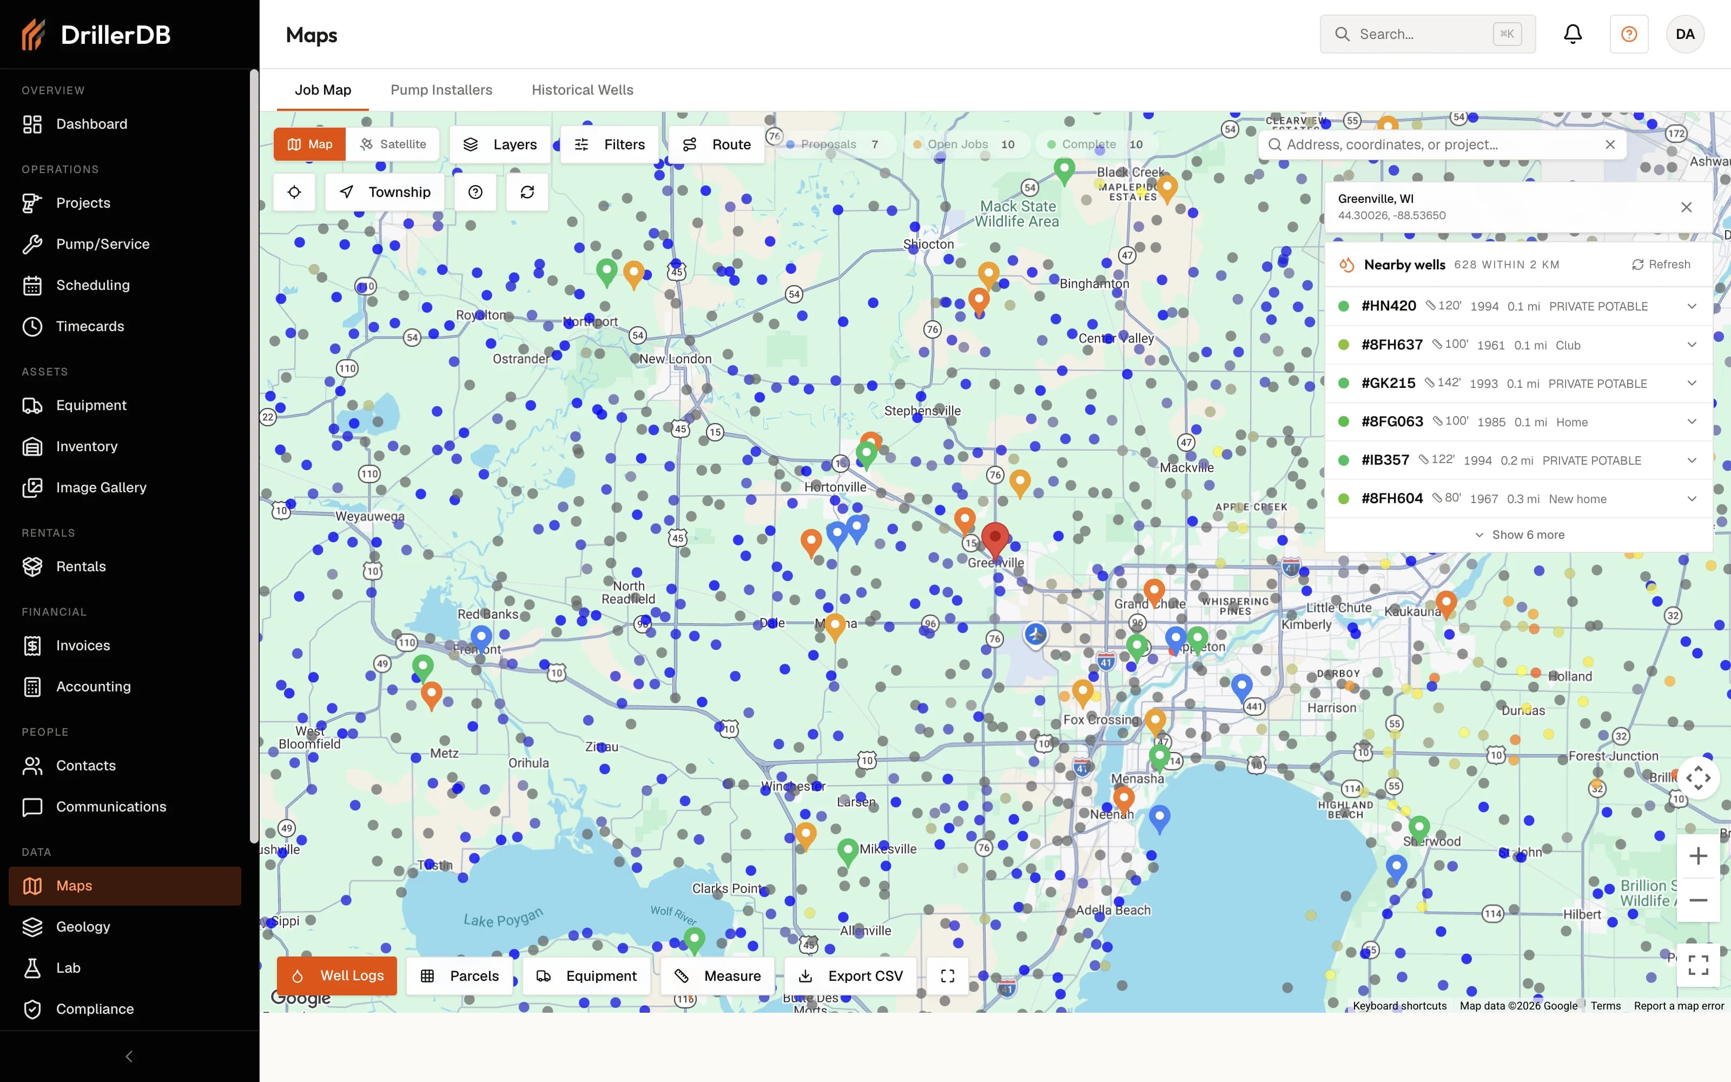This screenshot has height=1082, width=1731.
Task: Clear the address search field with X
Action: 1610,144
